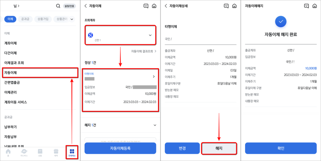Viewport: 321px width, 161px height.
Task: Select the 상품가입 category tab
Action: [x=43, y=19]
